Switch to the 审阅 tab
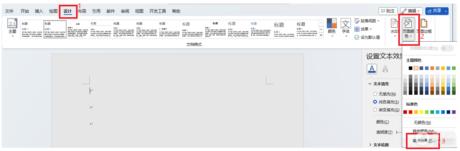The height and width of the screenshot is (151, 460). 125,11
